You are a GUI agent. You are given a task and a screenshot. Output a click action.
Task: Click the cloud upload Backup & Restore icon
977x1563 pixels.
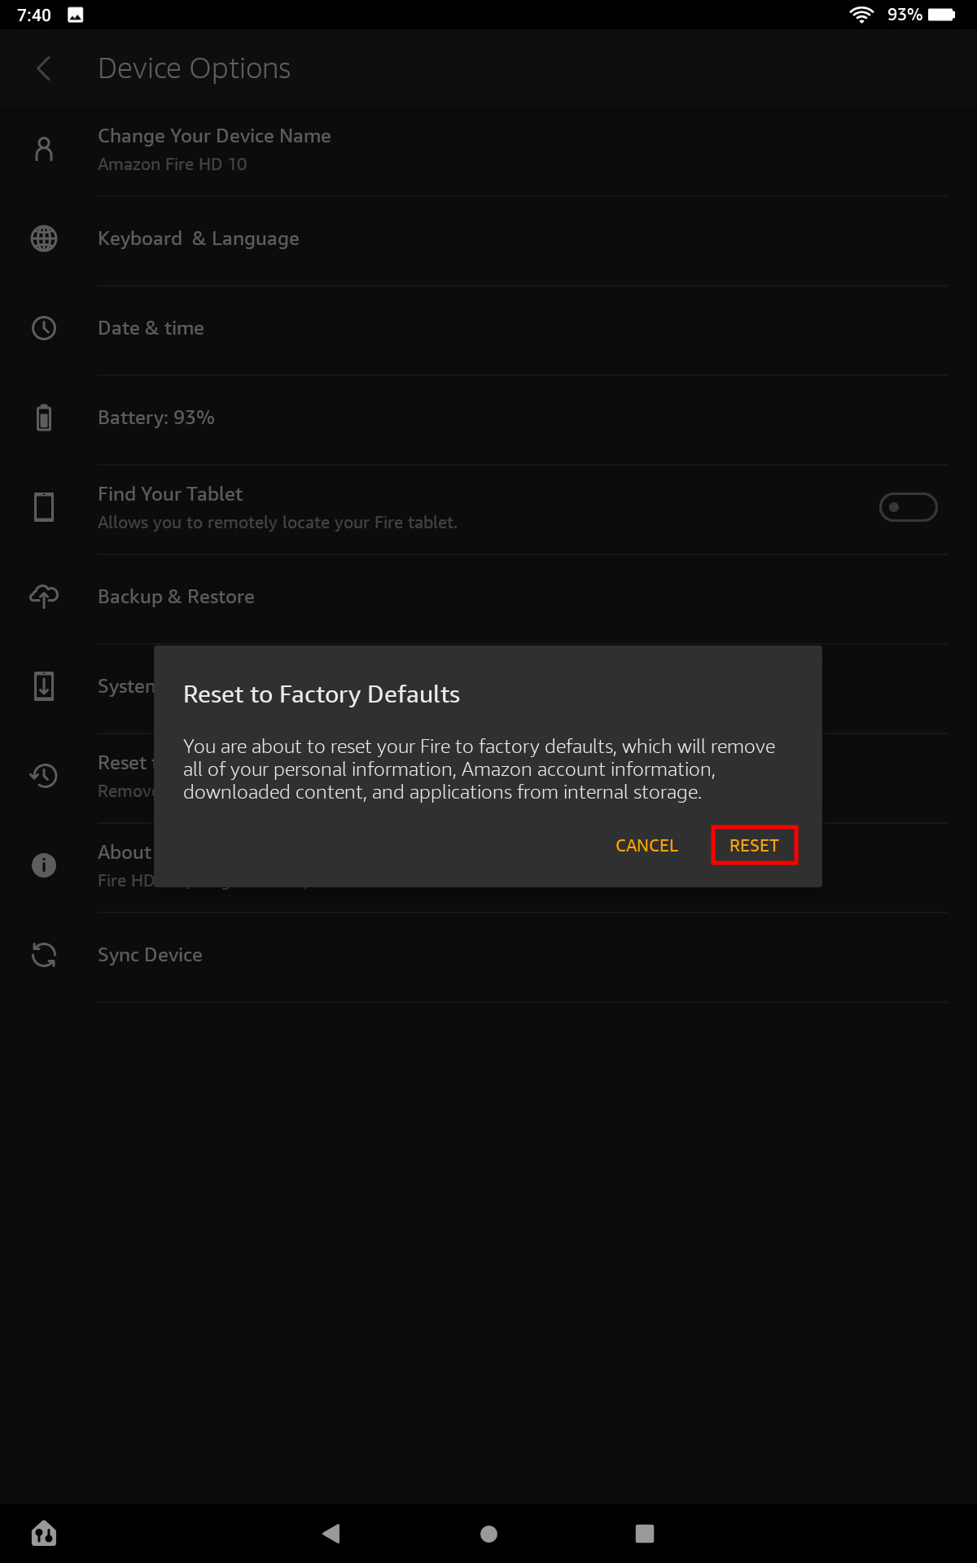pos(44,597)
